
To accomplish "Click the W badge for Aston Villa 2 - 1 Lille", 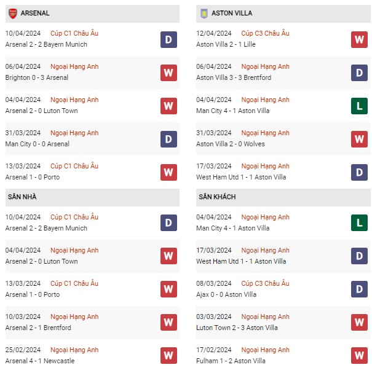I will [359, 39].
